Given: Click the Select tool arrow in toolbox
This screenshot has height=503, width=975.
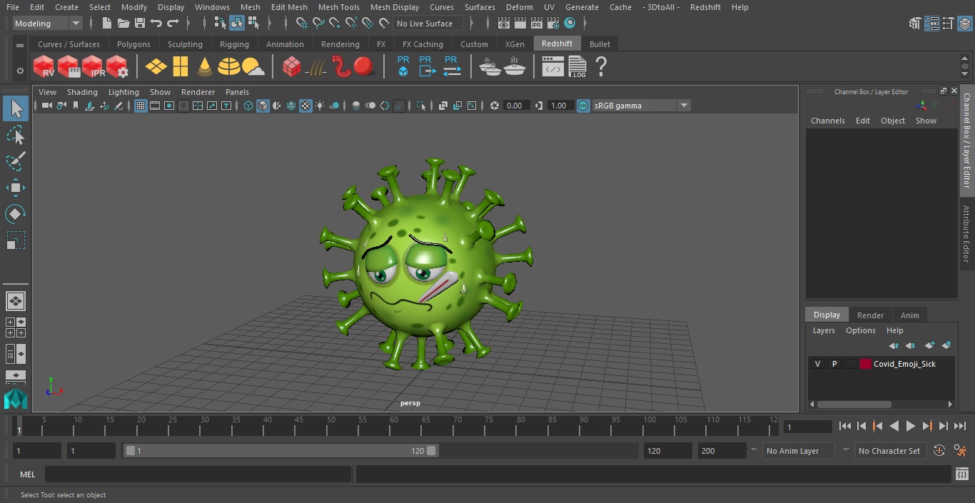Looking at the screenshot, I should (16, 108).
